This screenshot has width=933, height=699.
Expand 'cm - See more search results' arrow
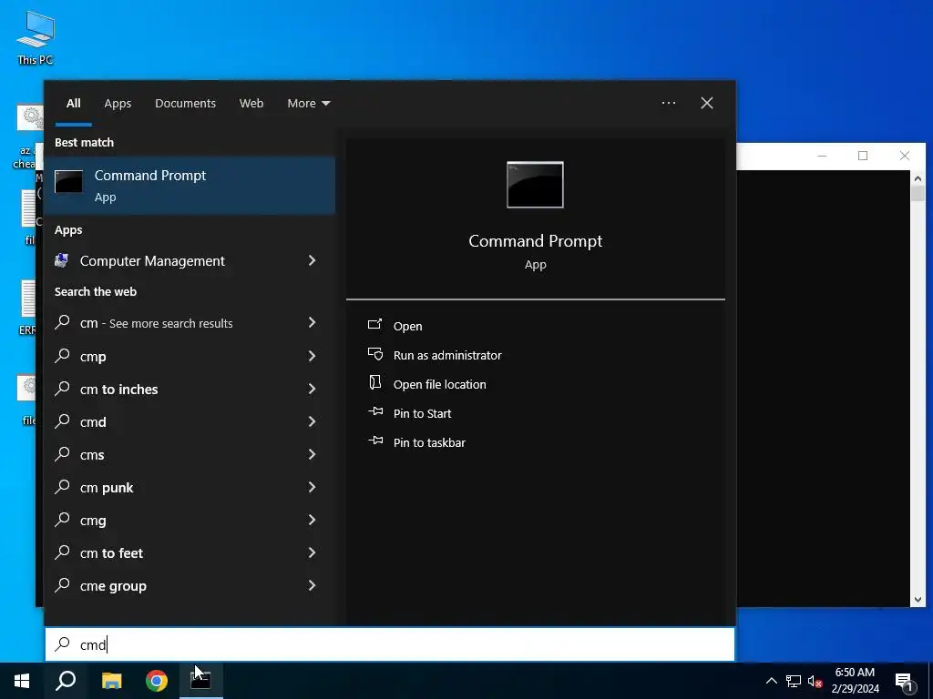coord(312,322)
